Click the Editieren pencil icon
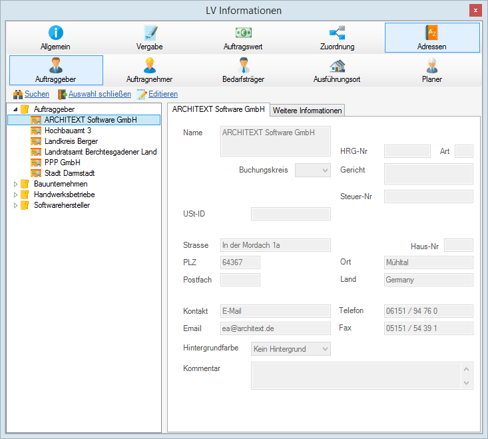The image size is (488, 439). 142,95
